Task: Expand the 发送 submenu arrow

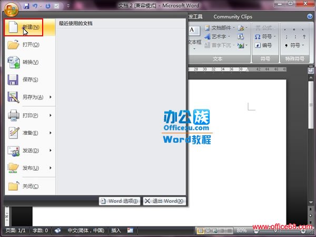Action: pyautogui.click(x=51, y=150)
